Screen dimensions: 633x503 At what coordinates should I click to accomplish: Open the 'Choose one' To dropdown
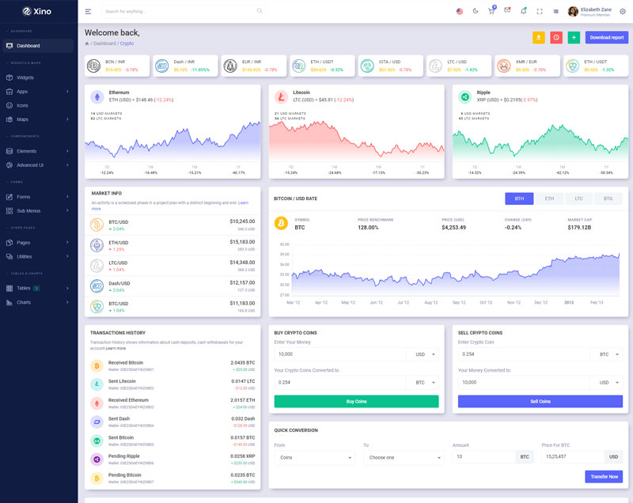click(404, 457)
